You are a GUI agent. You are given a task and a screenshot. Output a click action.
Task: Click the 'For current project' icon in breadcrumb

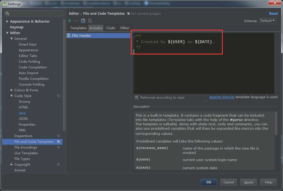[128, 14]
